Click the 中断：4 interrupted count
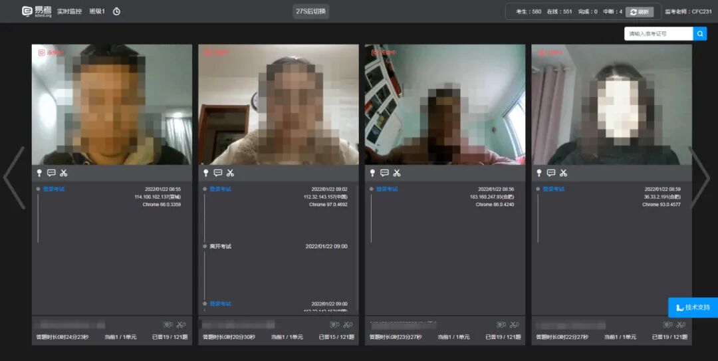Screen dimensions: 718x361 tap(613, 12)
